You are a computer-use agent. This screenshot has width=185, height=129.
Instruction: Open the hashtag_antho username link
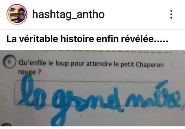[x=68, y=14]
